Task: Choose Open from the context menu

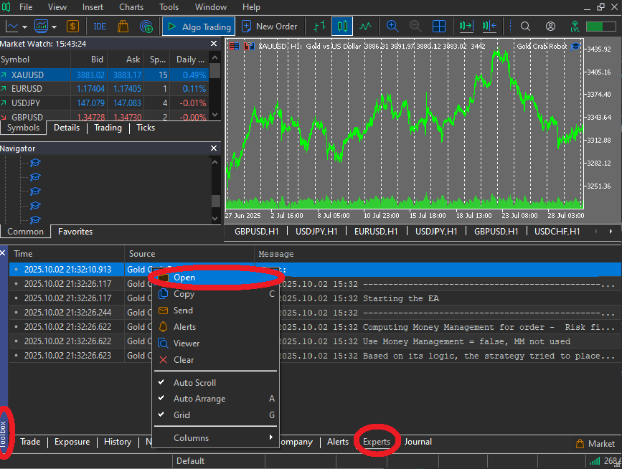Action: click(184, 277)
